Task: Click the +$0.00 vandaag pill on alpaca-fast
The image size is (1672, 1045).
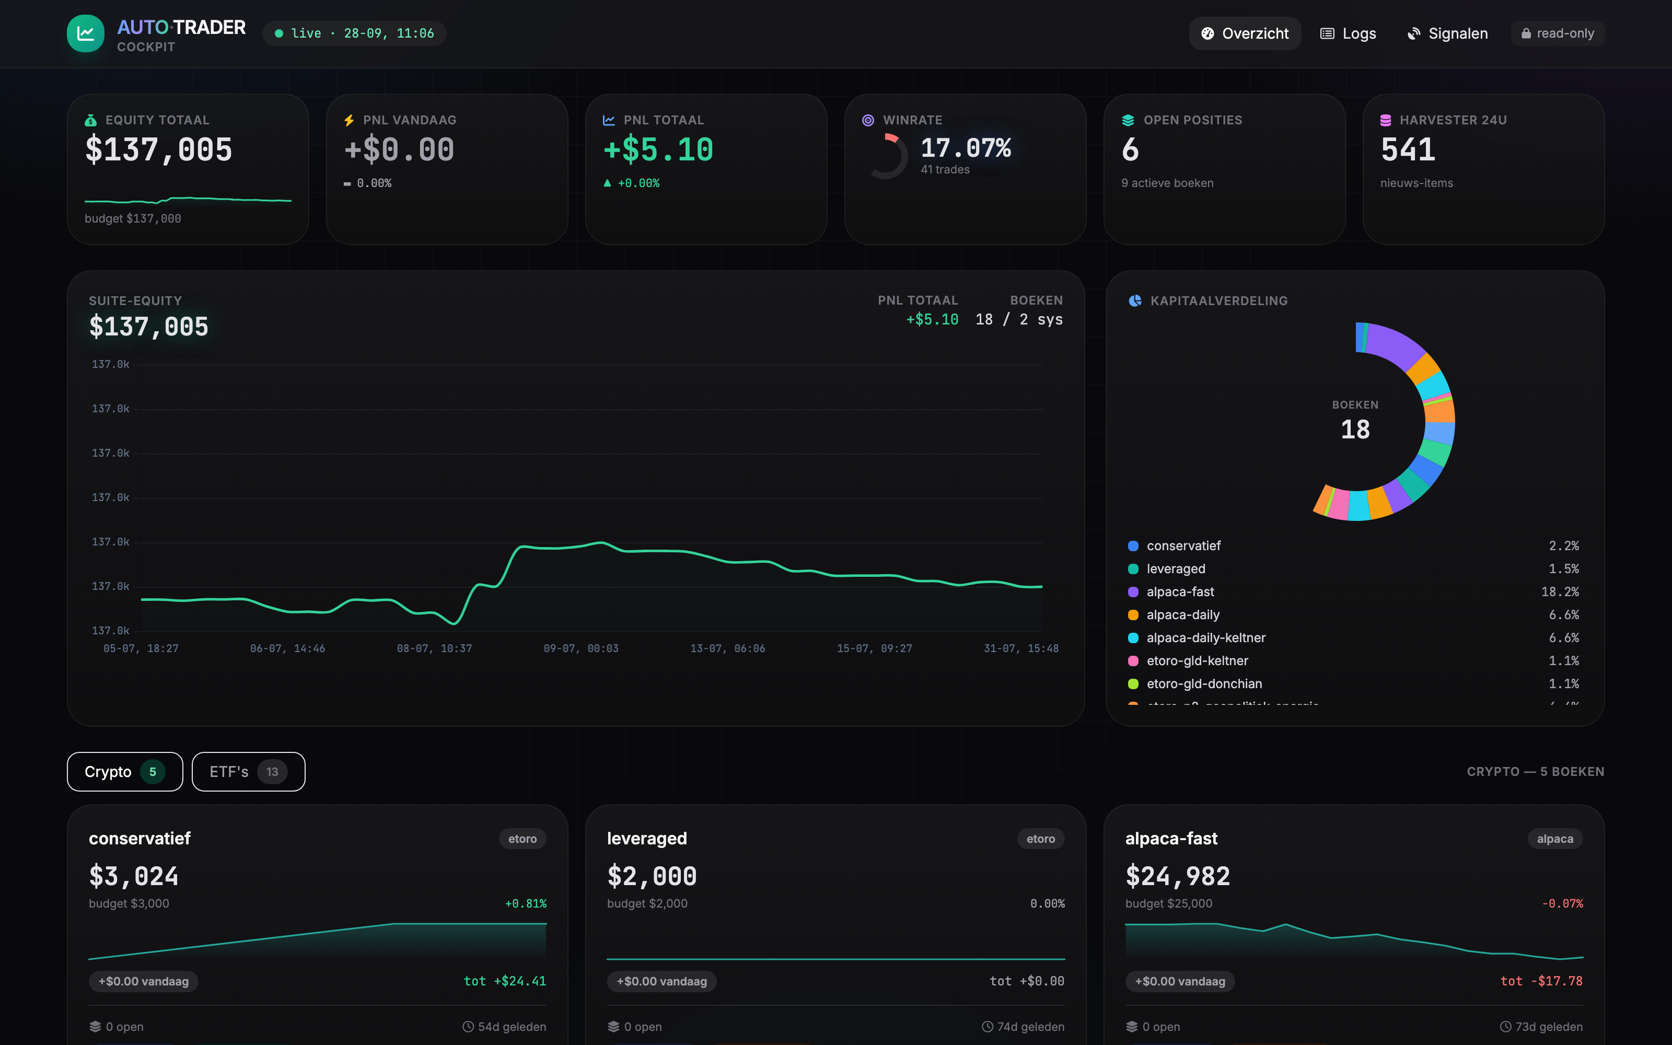Action: pyautogui.click(x=1180, y=981)
